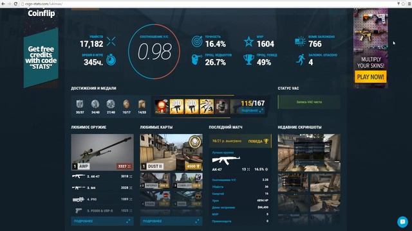
Task: Click the 26.7% headshot value
Action: pos(216,62)
